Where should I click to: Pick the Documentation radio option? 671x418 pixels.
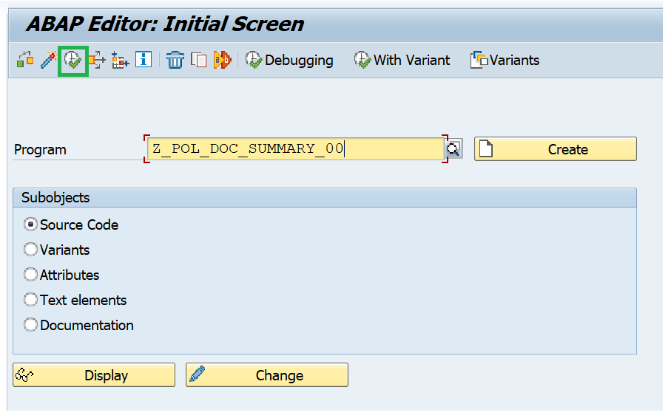pyautogui.click(x=30, y=325)
